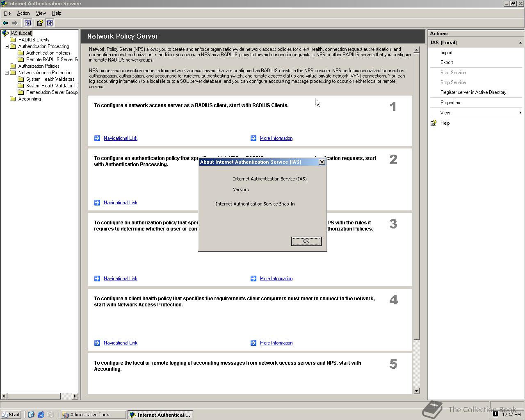Switch to Administrative Tools taskbar window
Screen dimensions: 525x420
tap(93, 415)
